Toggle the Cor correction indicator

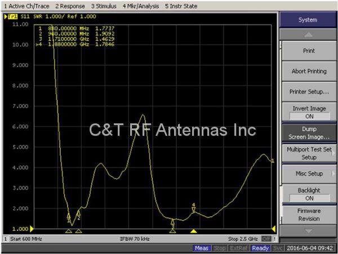(x=265, y=239)
